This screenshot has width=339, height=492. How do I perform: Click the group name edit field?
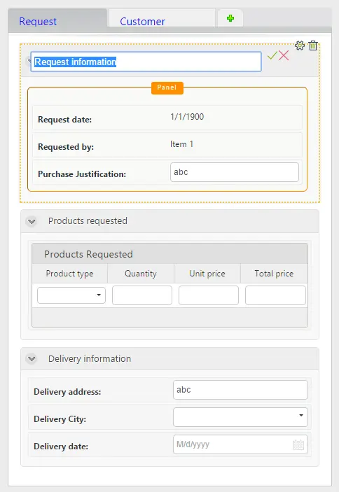click(x=146, y=62)
